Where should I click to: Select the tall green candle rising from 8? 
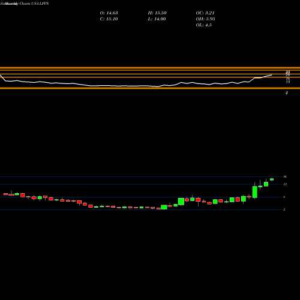[x=255, y=192]
